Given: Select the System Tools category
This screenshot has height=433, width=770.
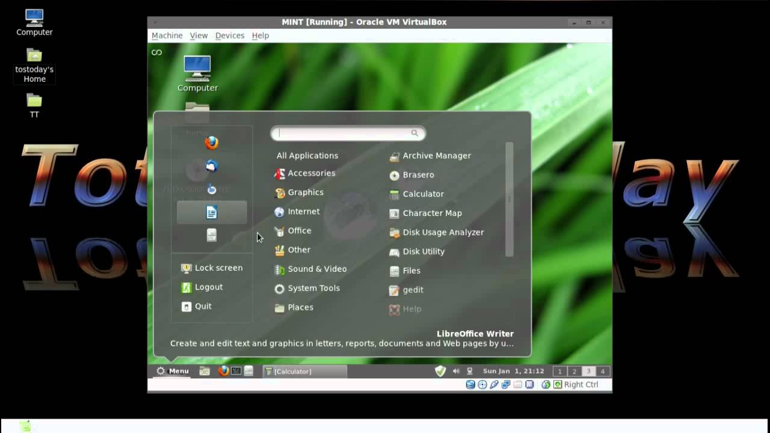Looking at the screenshot, I should coord(307,289).
